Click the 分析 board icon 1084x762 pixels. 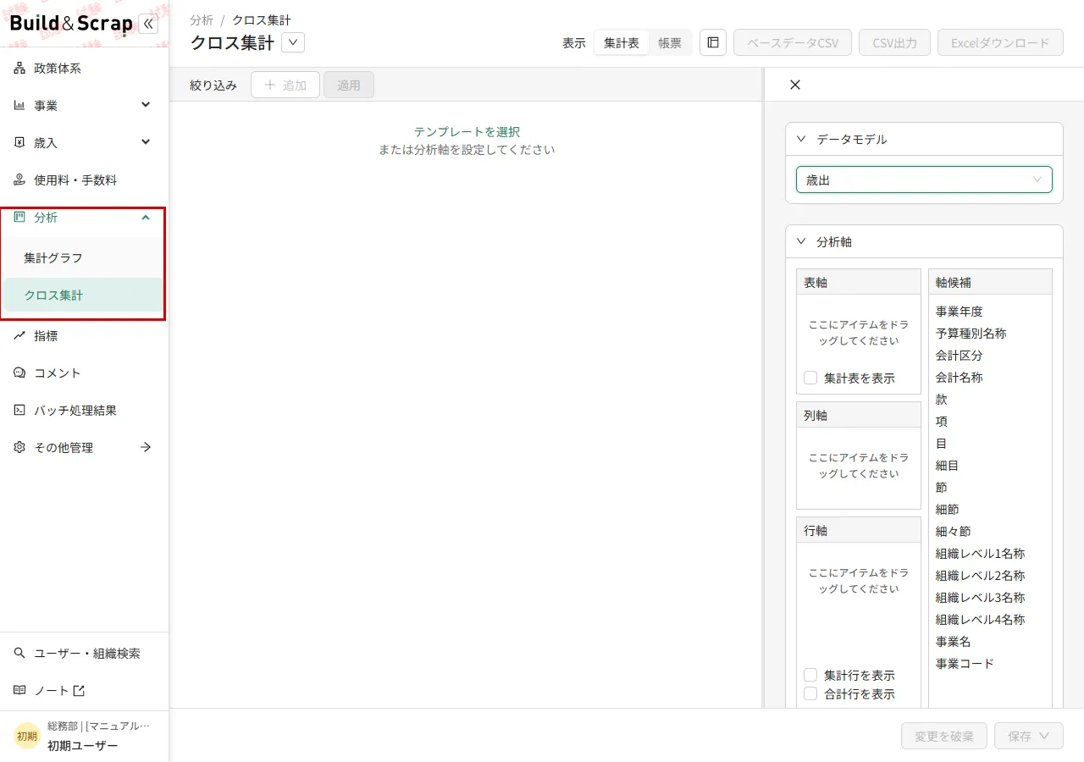coord(19,218)
